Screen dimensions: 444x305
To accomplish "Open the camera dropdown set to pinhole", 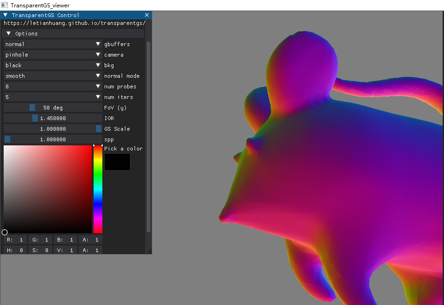I will pos(53,54).
